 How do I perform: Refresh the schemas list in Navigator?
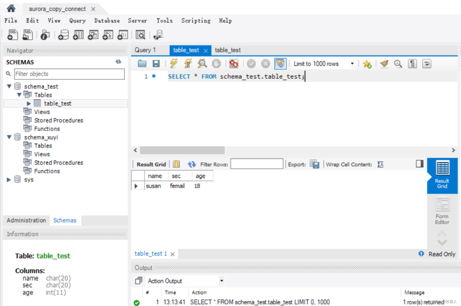click(x=118, y=62)
